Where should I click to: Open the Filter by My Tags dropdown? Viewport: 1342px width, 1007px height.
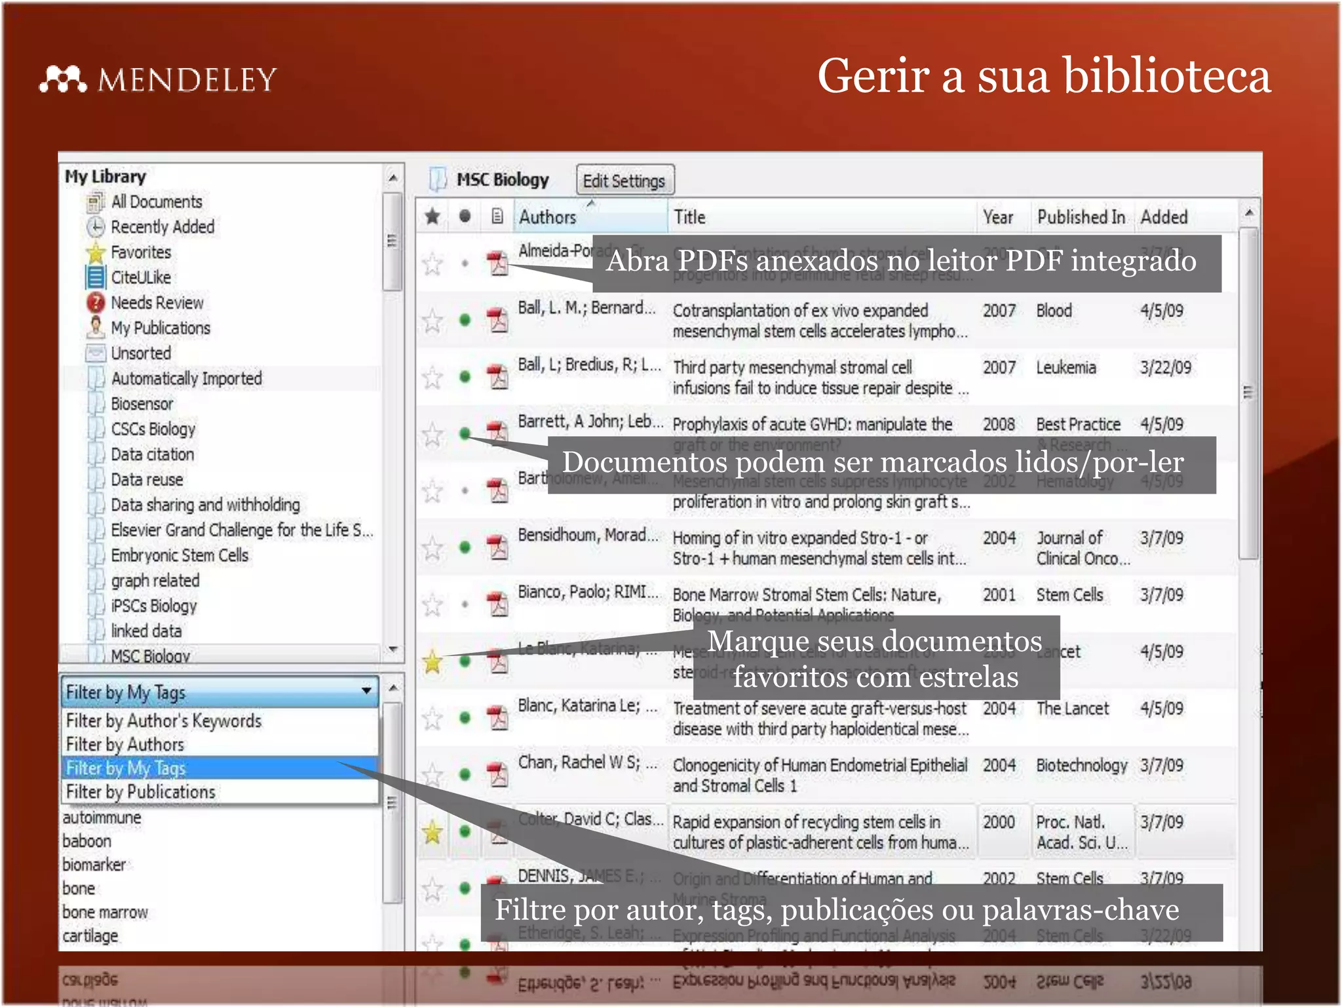[220, 692]
